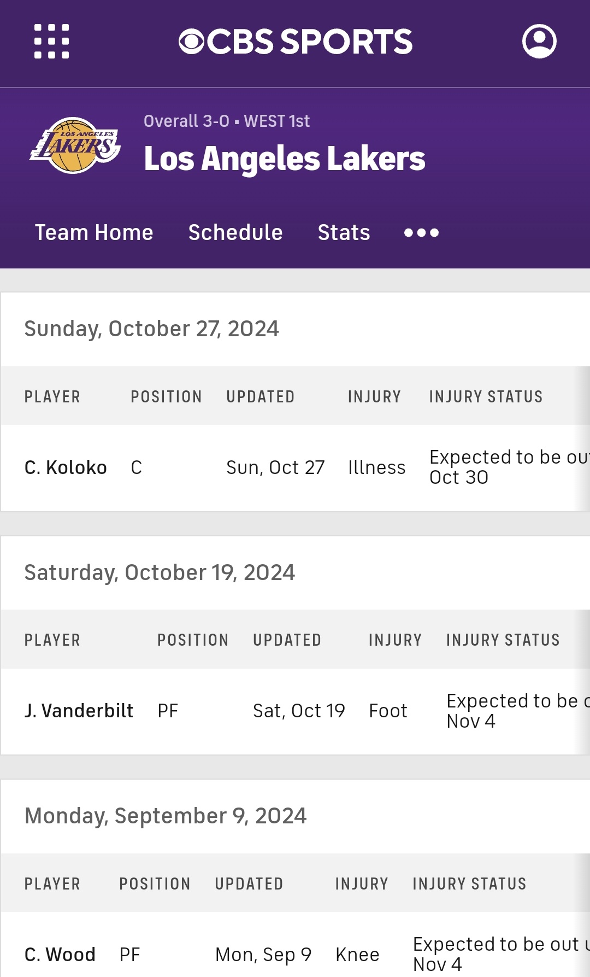Click the Saturday, October 19, 2024 header
The image size is (590, 977).
tap(160, 573)
